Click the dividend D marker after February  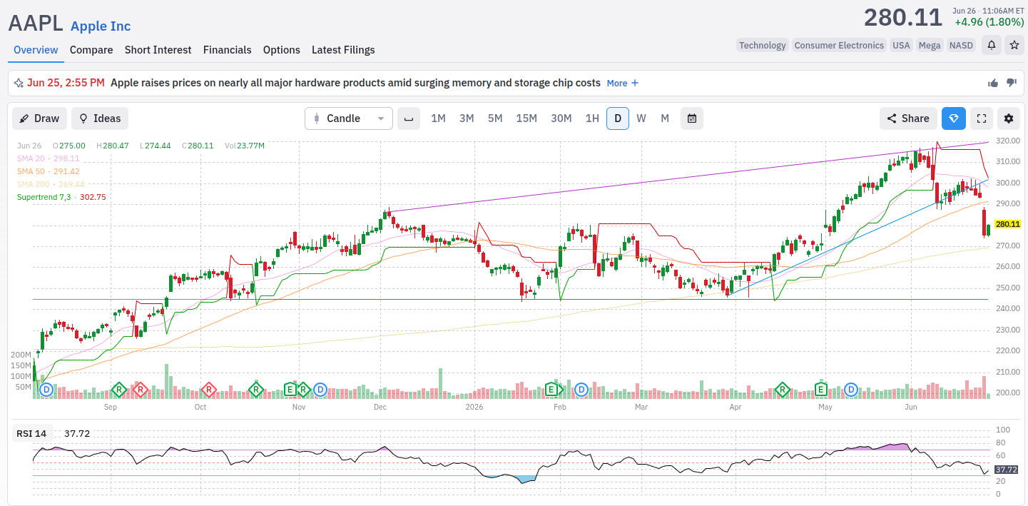(581, 390)
